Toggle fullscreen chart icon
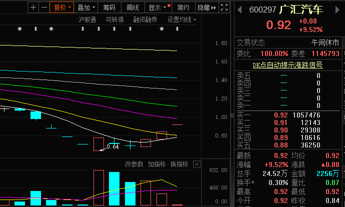Screen dimensions: 345x207 pos(224,7)
